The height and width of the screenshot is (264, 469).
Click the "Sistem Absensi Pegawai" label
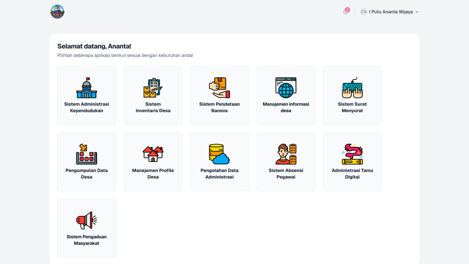pos(286,173)
